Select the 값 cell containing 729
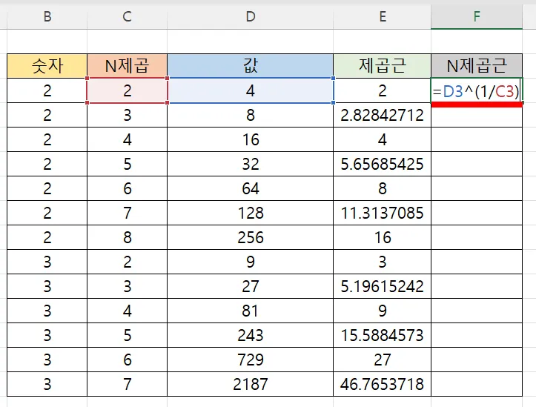536x407 pixels. click(251, 360)
